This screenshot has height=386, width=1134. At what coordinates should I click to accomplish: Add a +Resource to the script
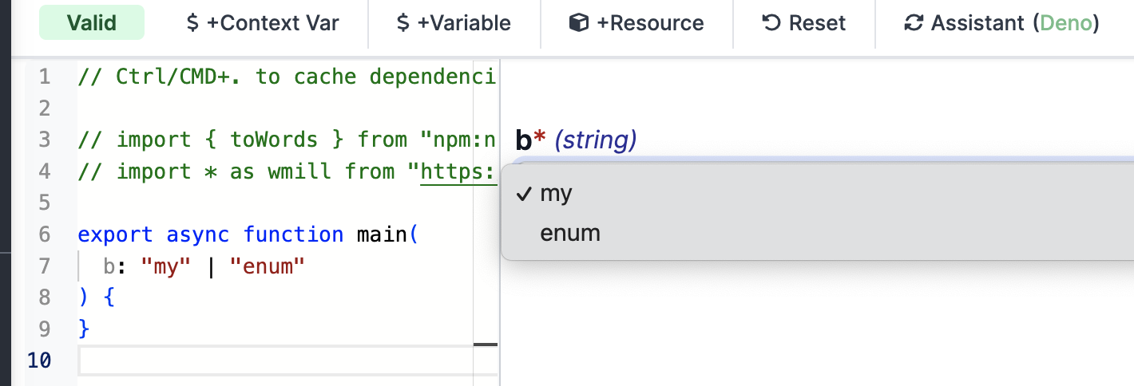(x=636, y=23)
